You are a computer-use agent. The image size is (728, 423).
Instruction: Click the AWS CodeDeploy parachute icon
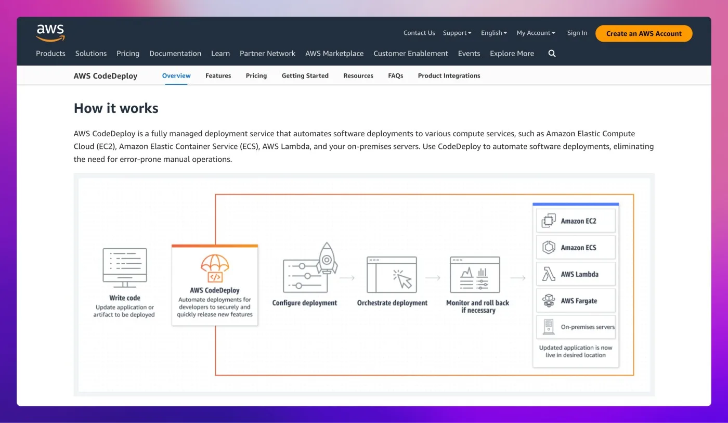click(215, 268)
